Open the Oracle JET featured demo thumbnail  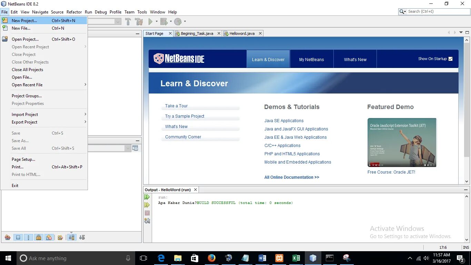[402, 143]
